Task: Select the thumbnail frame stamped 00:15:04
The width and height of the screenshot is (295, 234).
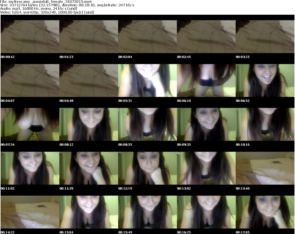Action: (x=89, y=212)
